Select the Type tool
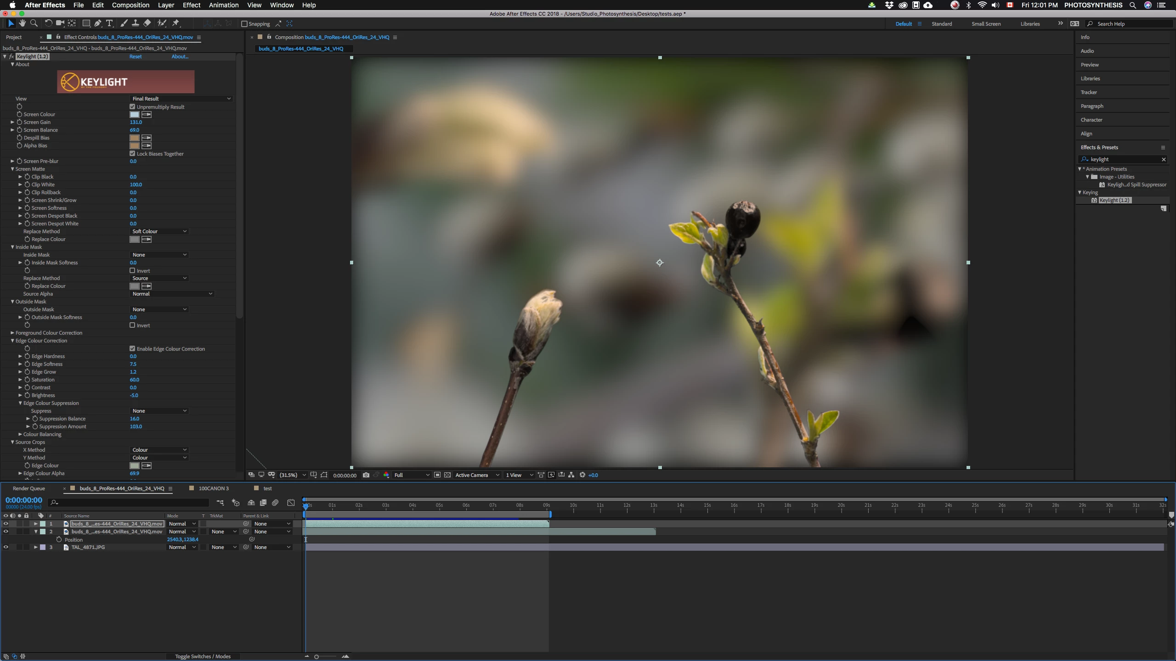Screen dimensions: 1176x661 [x=109, y=23]
